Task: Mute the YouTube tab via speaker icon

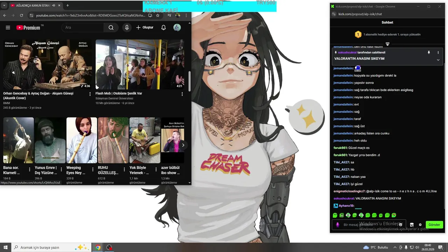Action: [x=54, y=5]
